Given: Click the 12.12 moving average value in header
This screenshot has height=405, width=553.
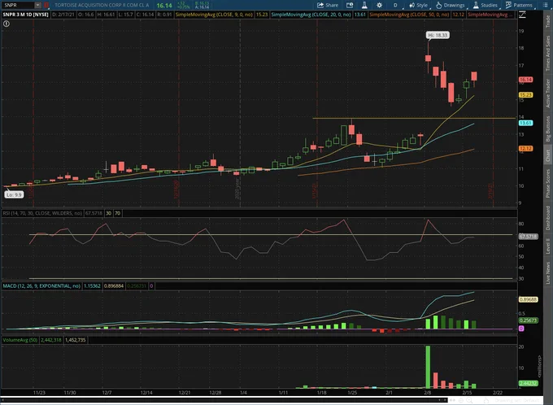Looking at the screenshot, I should pyautogui.click(x=458, y=15).
